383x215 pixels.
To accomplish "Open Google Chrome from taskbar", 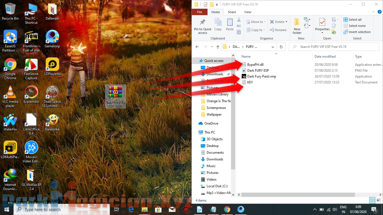I will [227, 209].
